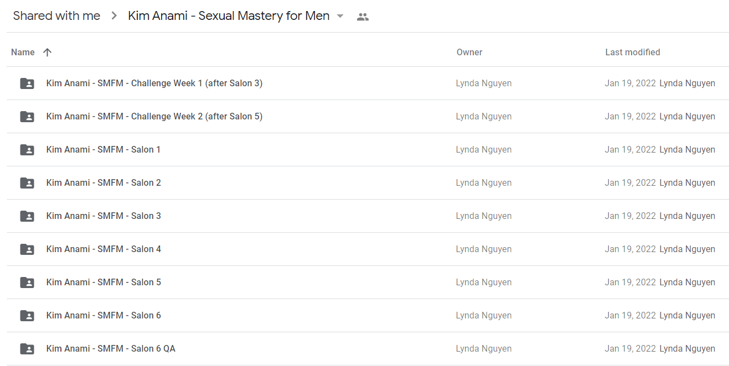Click the sort direction arrow next to Name
Image resolution: width=729 pixels, height=366 pixels.
[x=47, y=52]
